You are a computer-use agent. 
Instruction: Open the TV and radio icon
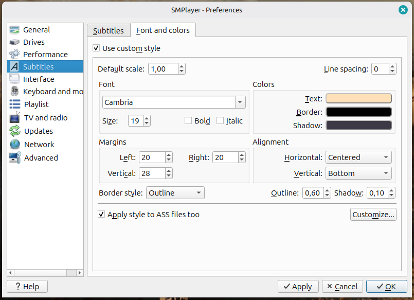click(x=14, y=118)
